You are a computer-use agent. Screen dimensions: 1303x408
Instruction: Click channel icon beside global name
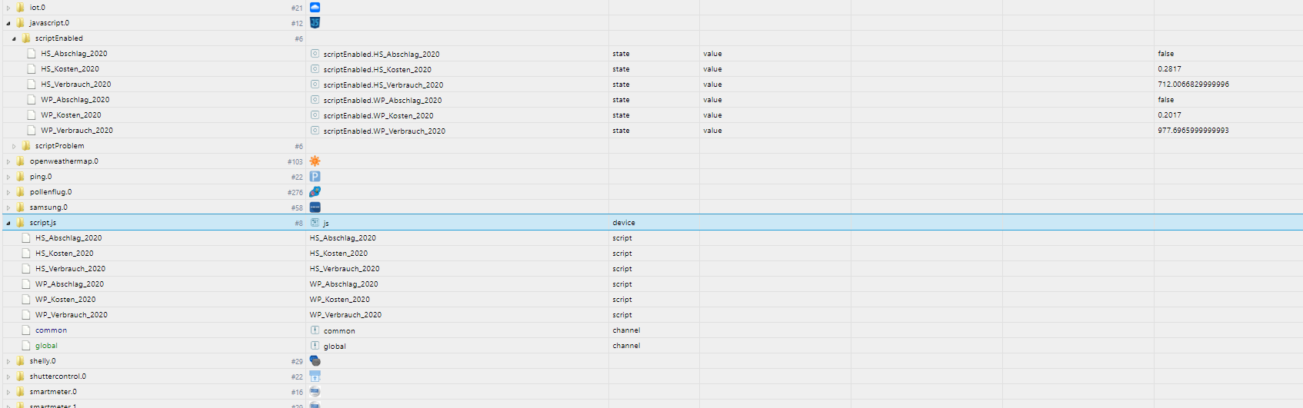tap(315, 346)
